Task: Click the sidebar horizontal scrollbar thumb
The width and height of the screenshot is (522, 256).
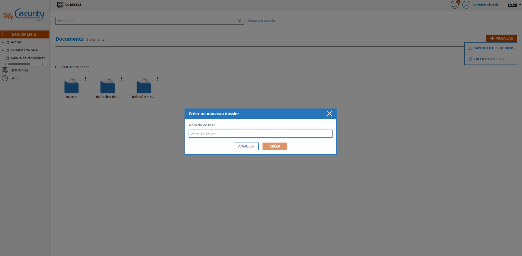Action: pyautogui.click(x=19, y=64)
